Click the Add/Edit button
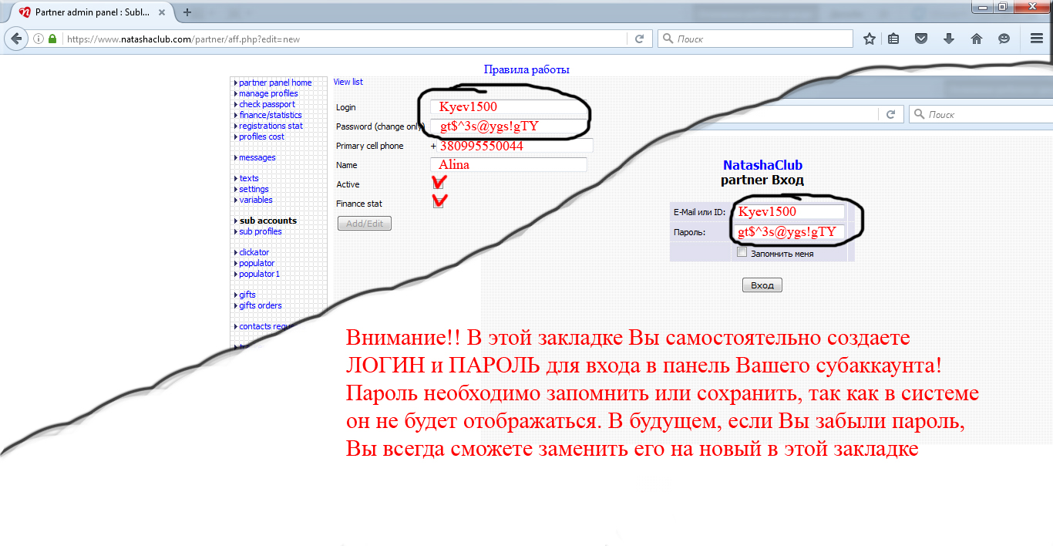 point(365,224)
